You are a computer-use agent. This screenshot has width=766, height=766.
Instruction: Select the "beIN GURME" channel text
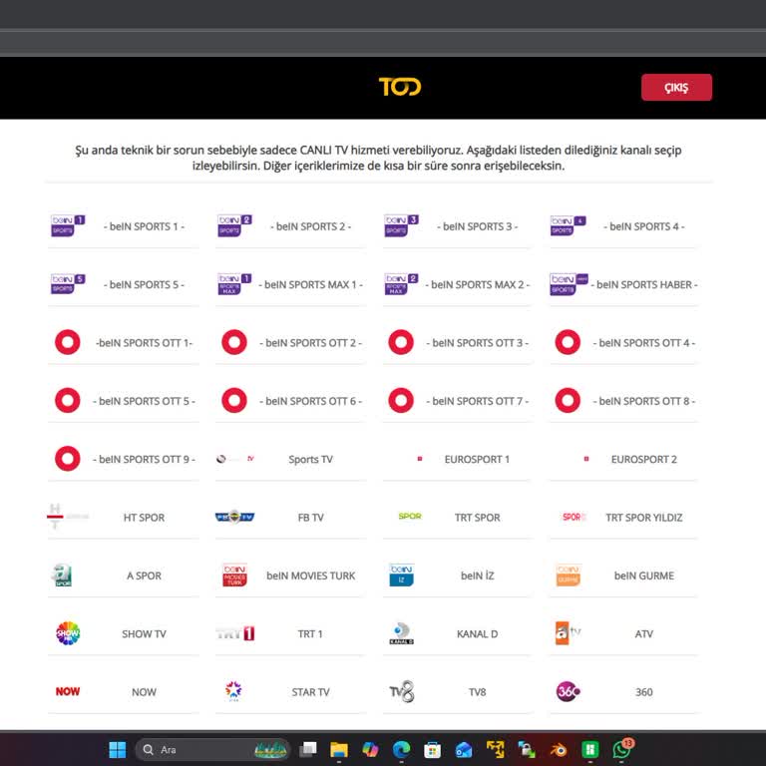(643, 574)
